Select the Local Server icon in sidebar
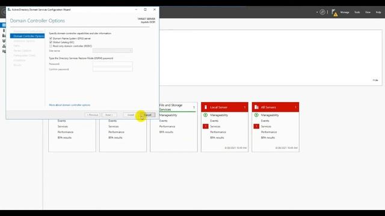Screen dimensions: 385x216 4,31
